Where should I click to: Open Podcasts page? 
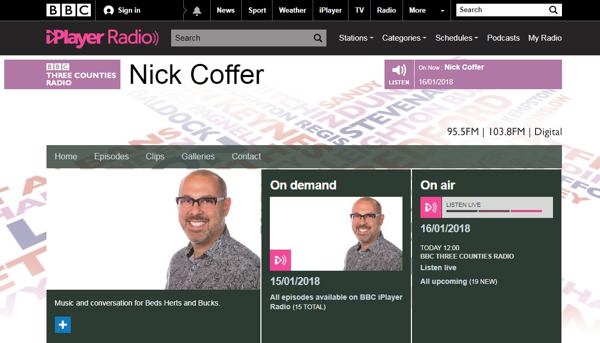coord(503,38)
